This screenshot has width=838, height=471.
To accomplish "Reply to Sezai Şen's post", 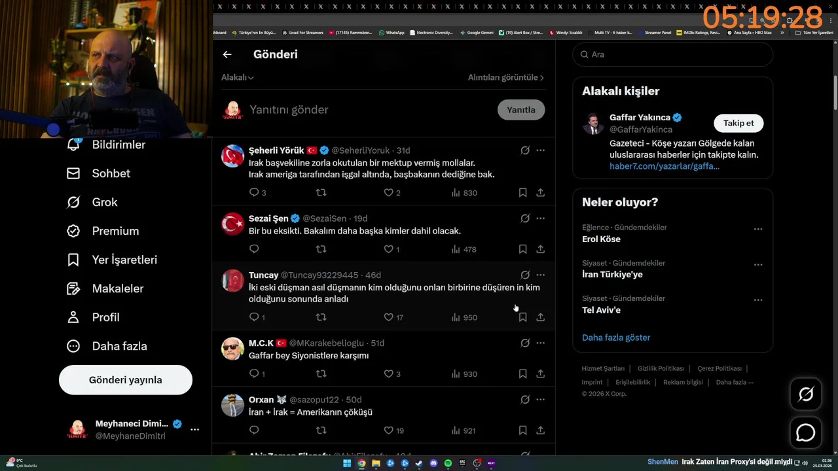I will [x=254, y=249].
